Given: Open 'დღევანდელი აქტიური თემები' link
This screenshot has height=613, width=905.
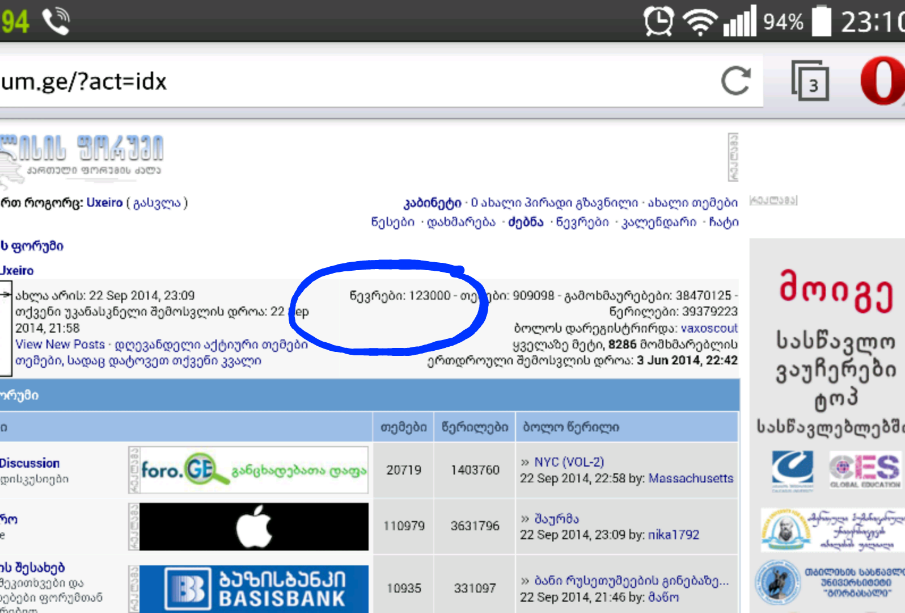Looking at the screenshot, I should (x=211, y=345).
